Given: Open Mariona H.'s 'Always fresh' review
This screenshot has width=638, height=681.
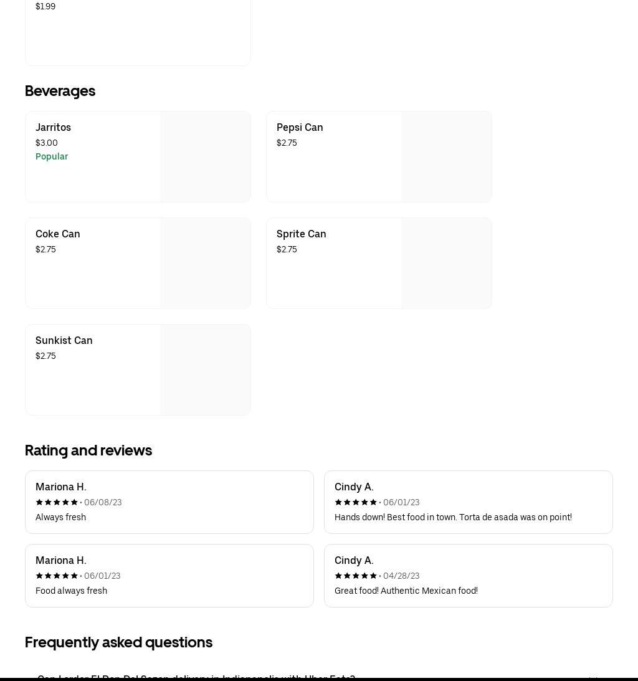Looking at the screenshot, I should click(x=169, y=502).
